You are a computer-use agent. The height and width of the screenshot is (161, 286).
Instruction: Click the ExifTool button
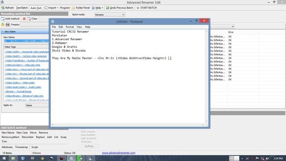click(x=90, y=146)
